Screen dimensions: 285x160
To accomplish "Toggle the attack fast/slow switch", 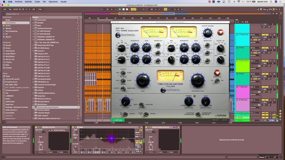I will pos(123,73).
